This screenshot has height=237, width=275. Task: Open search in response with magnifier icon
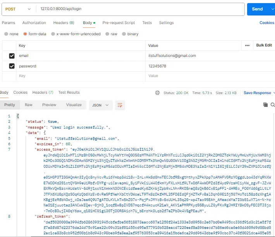[x=273, y=105]
